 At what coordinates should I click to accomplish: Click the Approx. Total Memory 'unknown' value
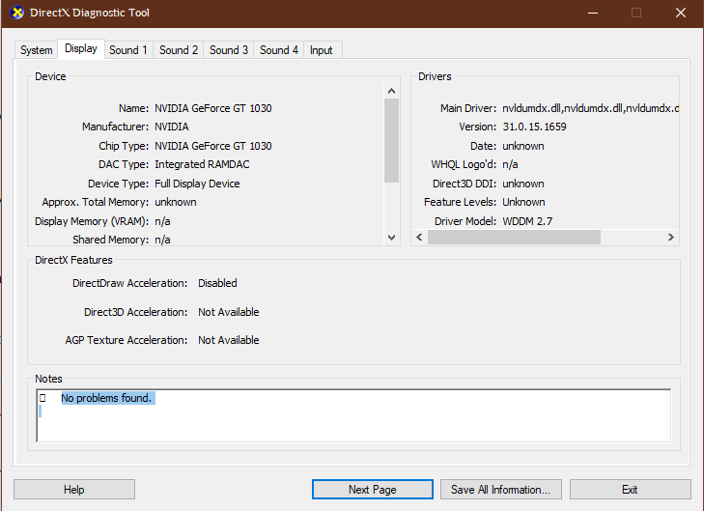click(x=176, y=202)
